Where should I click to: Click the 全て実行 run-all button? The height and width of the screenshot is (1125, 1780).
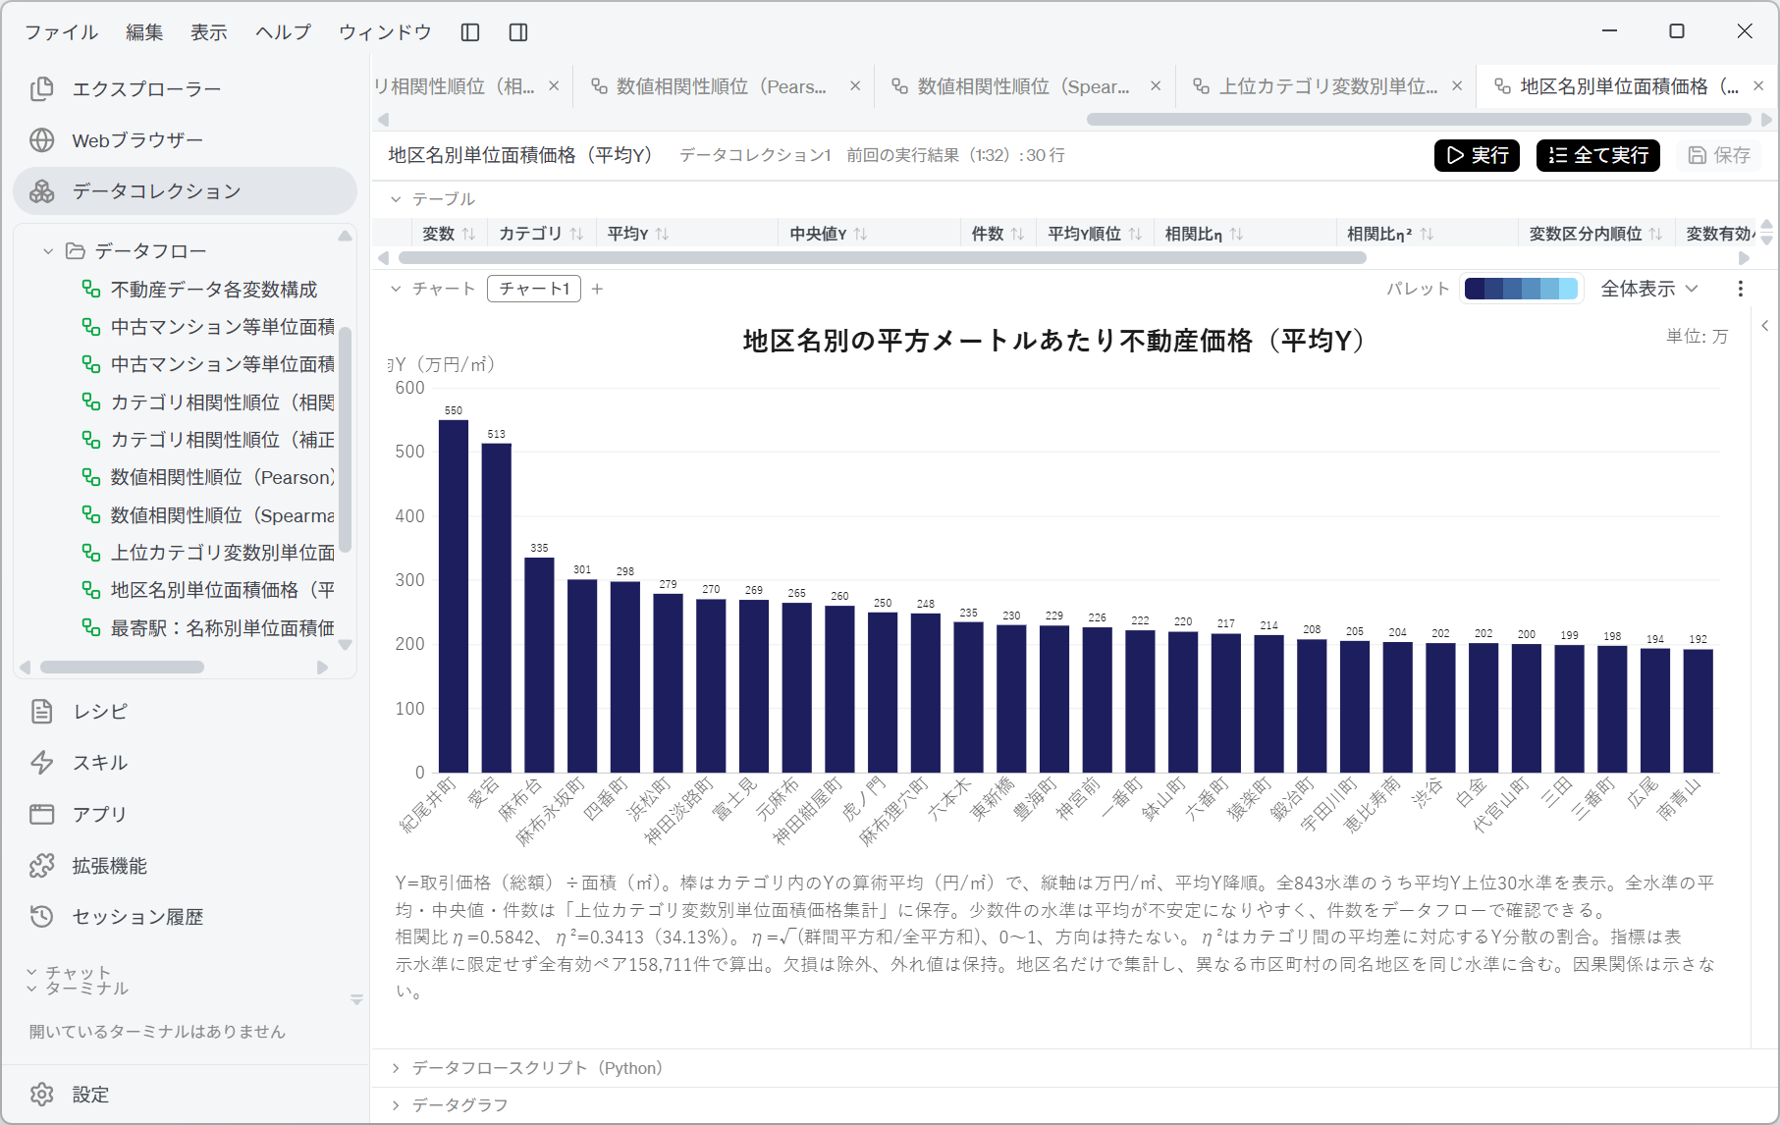point(1598,155)
